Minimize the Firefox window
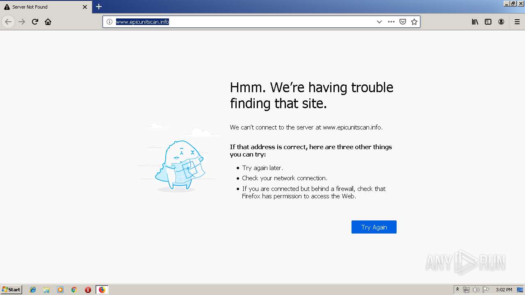 [507, 3]
